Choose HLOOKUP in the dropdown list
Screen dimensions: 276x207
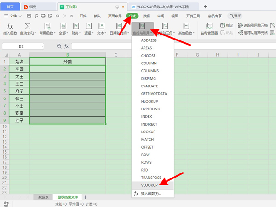[x=150, y=101]
